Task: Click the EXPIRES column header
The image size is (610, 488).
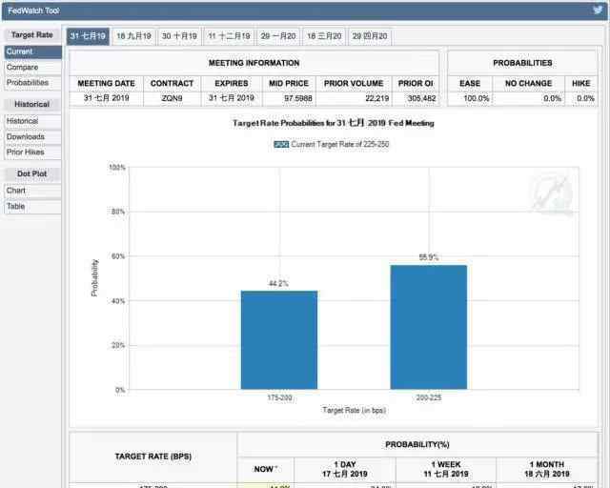Action: [x=232, y=83]
